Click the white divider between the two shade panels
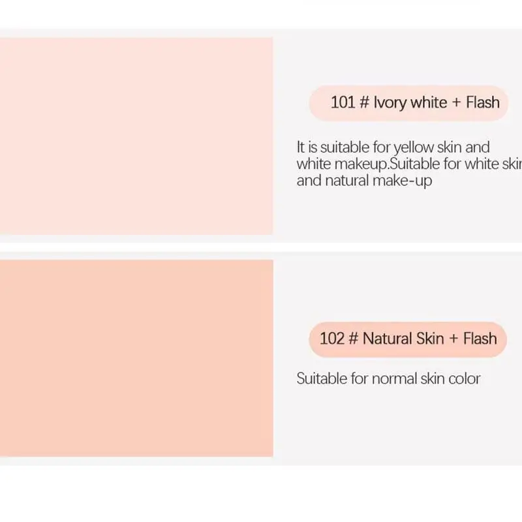Viewport: 522px width, 522px height. (261, 247)
